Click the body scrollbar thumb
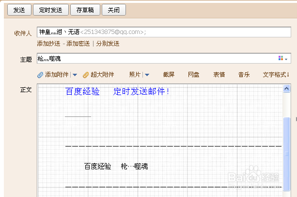This screenshot has width=297, height=197. pyautogui.click(x=286, y=154)
